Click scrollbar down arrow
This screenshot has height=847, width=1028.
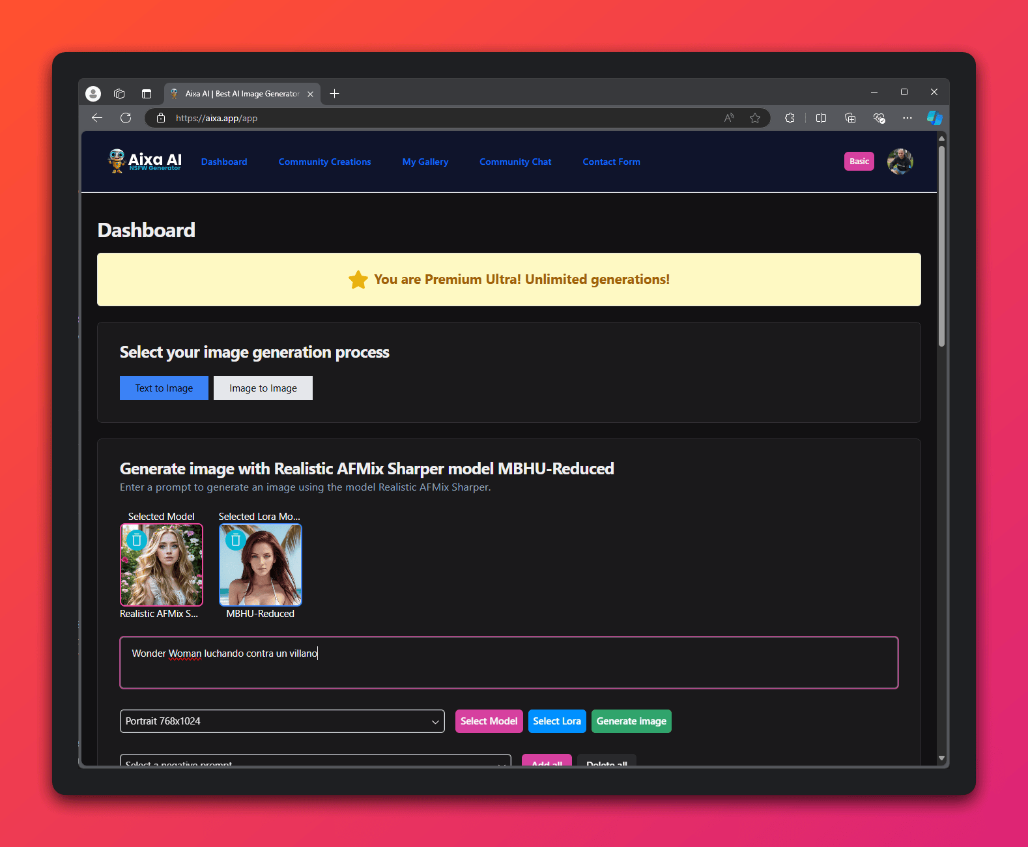coord(941,758)
